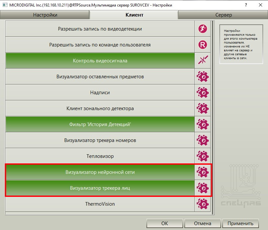The height and width of the screenshot is (230, 268).
Task: Select the Клиент tab
Action: coord(134,15)
